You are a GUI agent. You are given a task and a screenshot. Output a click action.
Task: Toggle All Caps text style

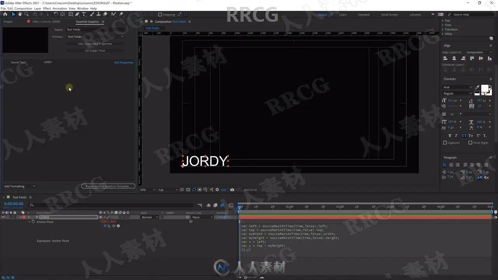point(464,136)
